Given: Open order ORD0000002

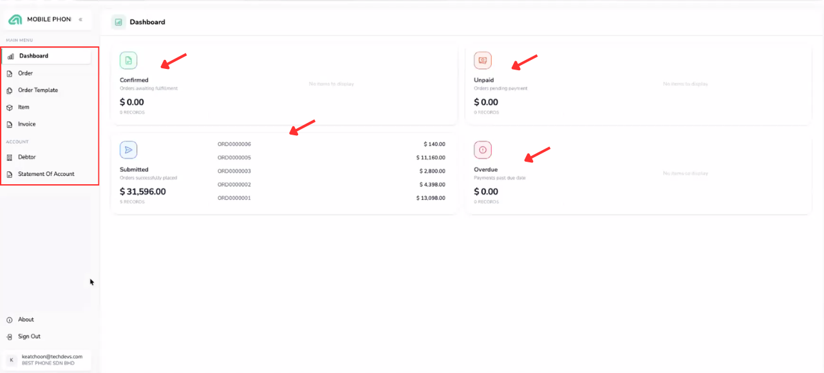Looking at the screenshot, I should (234, 185).
